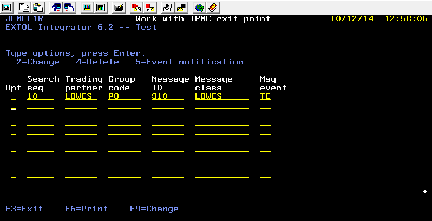Stop macro recording with red square icon
This screenshot has width=432, height=221.
click(149, 8)
